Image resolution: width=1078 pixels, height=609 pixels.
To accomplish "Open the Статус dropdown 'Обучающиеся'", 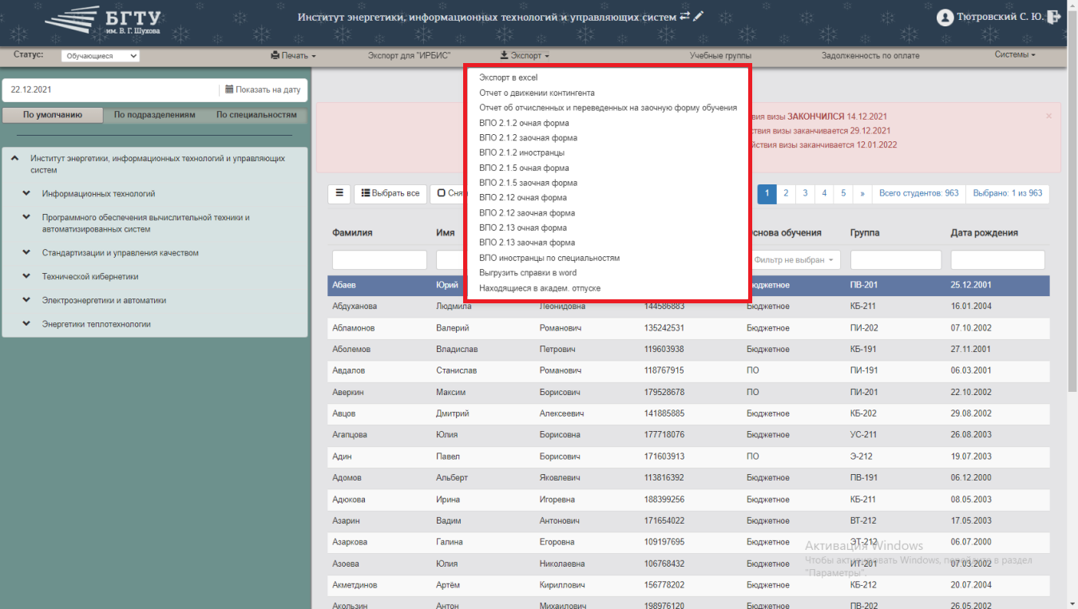I will pyautogui.click(x=100, y=56).
